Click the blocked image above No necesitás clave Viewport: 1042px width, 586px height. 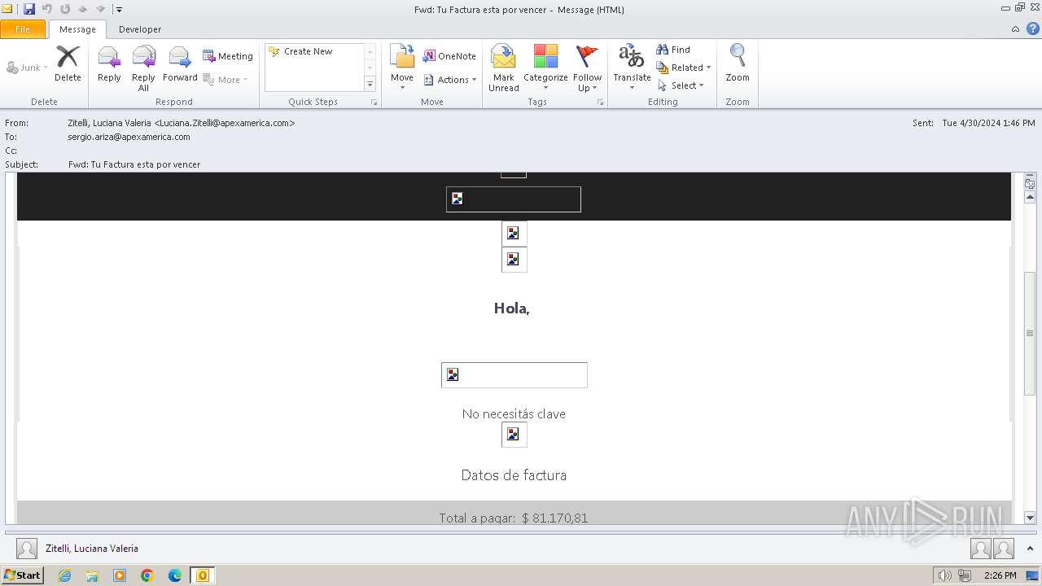(514, 375)
